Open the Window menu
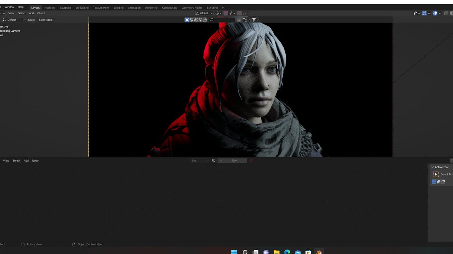 9,7
